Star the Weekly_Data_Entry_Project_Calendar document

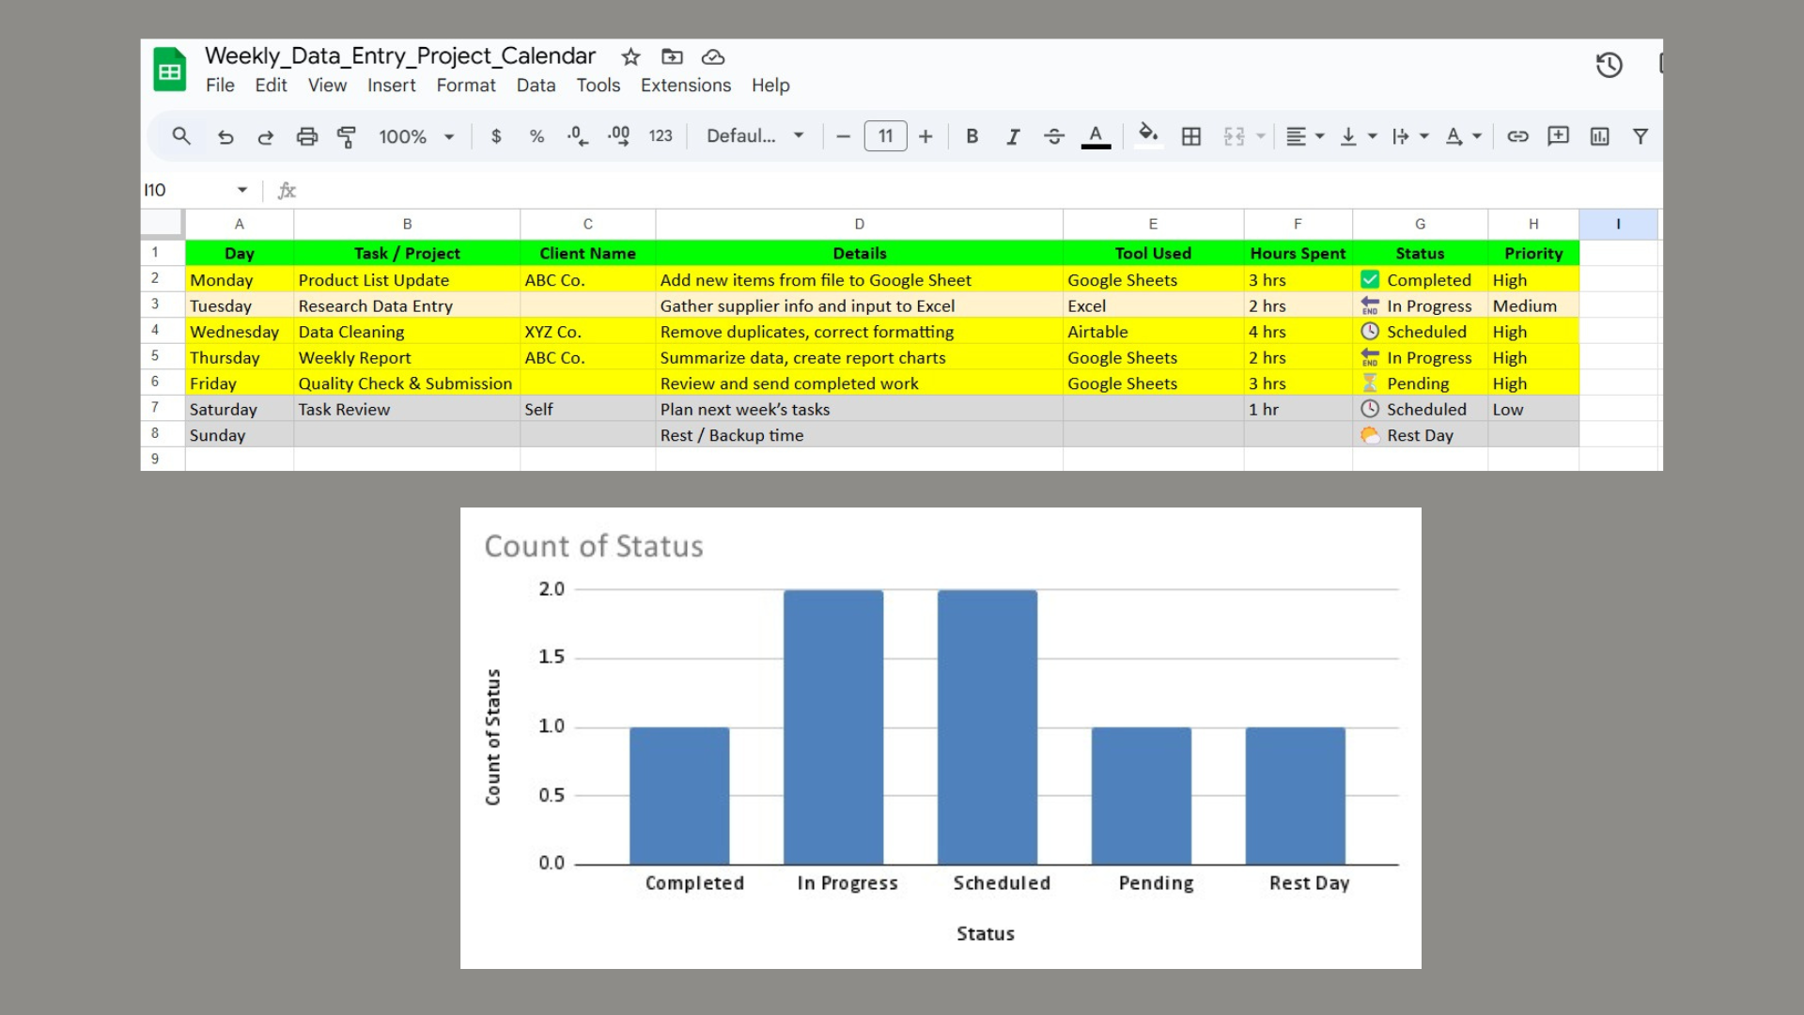point(631,57)
